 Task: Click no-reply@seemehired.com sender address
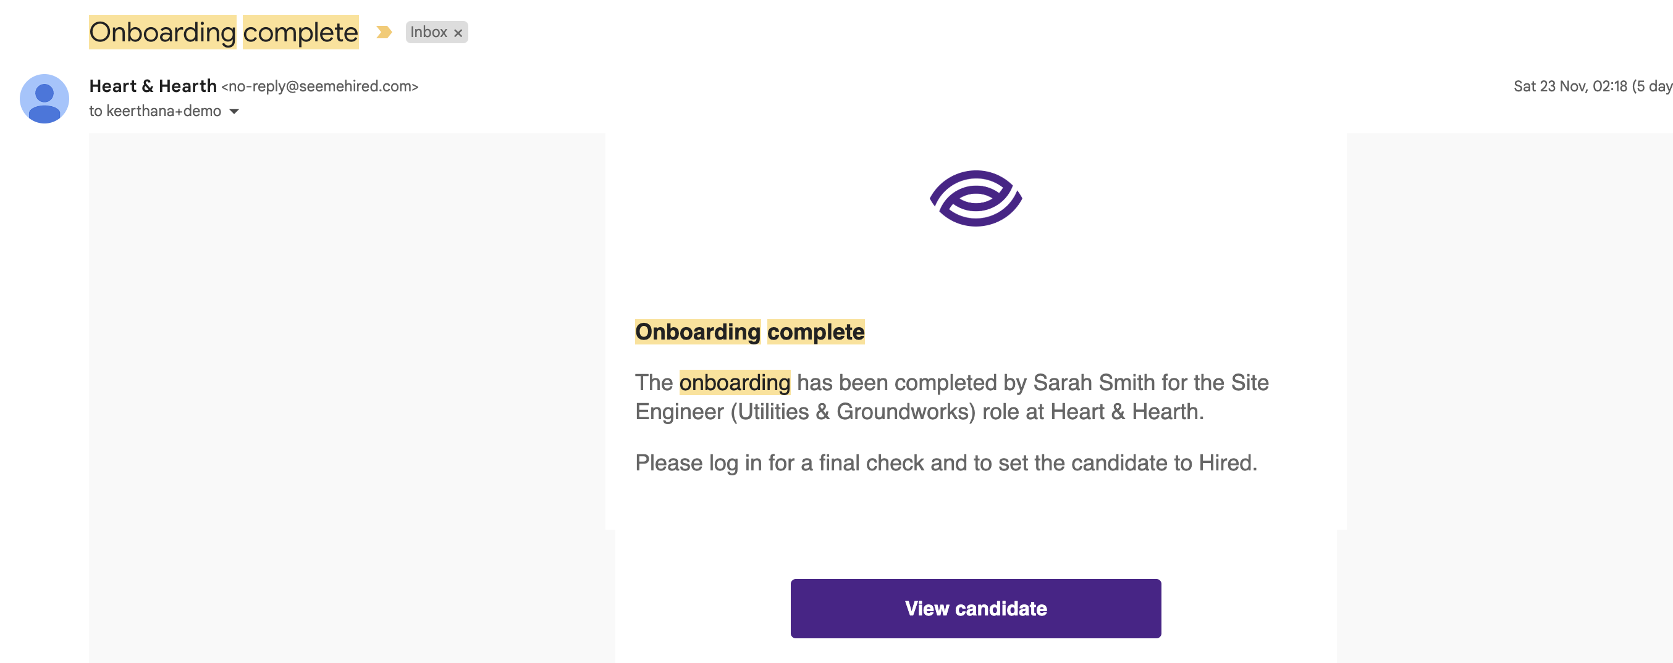(320, 87)
